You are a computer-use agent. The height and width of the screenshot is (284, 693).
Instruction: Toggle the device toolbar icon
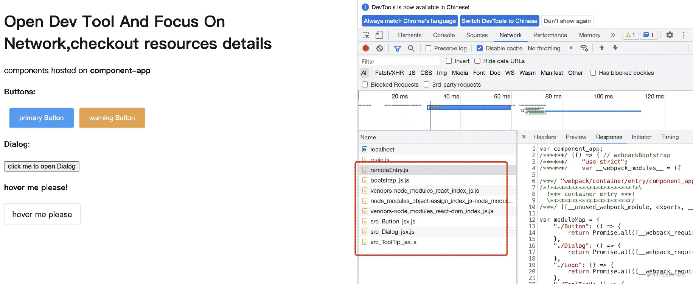pos(379,35)
